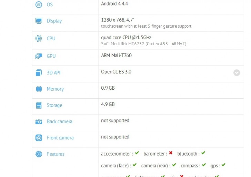This screenshot has width=251, height=177.
Task: Click the GPU card icon
Action: click(x=39, y=56)
